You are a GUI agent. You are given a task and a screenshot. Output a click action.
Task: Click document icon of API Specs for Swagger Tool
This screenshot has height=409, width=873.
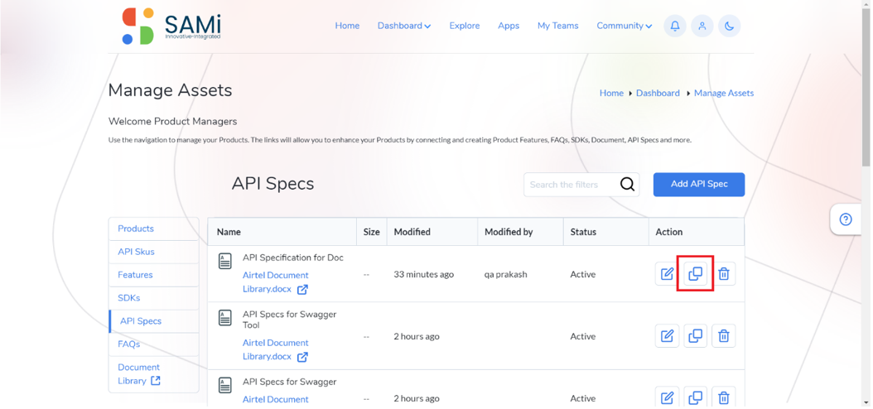pos(225,318)
